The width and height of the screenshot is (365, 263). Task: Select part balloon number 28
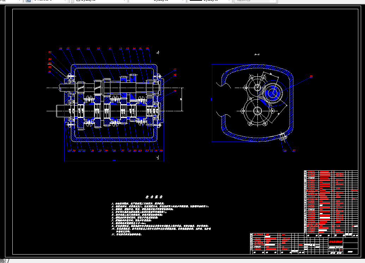[x=114, y=151]
